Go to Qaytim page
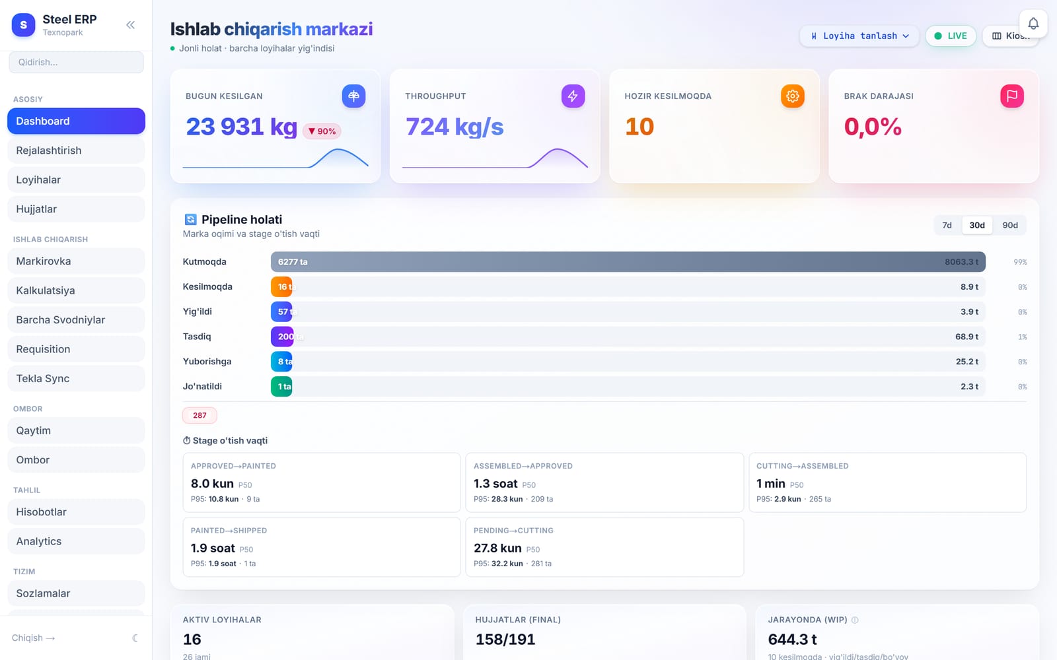The image size is (1057, 660). pyautogui.click(x=76, y=430)
